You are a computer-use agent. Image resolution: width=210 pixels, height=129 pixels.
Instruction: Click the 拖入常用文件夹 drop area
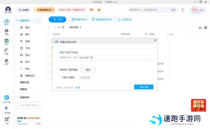coord(28,105)
